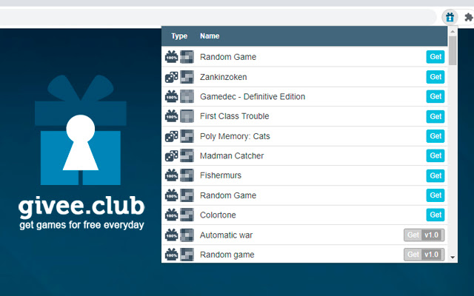Click the popup scrollbar down arrow
This screenshot has width=474, height=296.
click(453, 258)
